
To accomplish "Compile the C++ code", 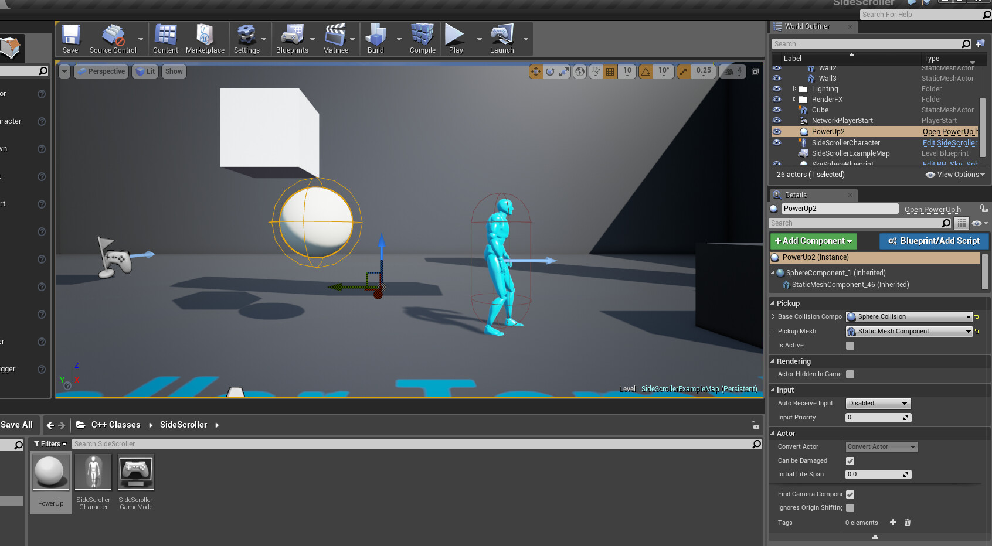I will 422,39.
